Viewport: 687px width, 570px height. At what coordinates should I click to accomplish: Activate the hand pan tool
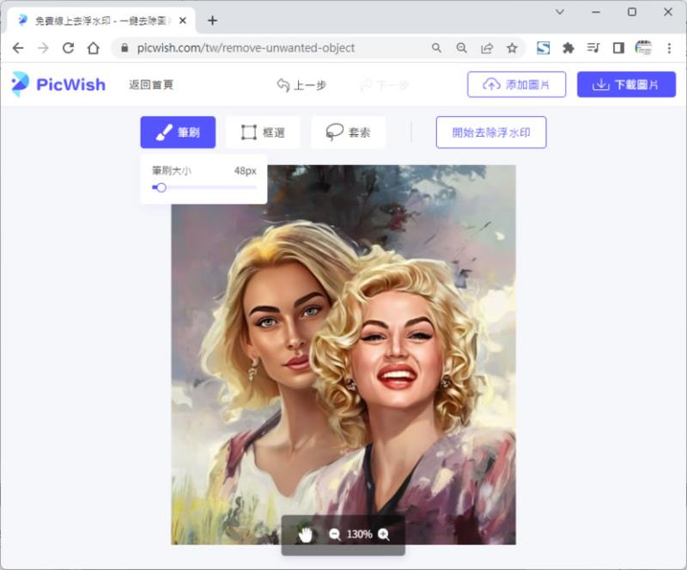pyautogui.click(x=306, y=535)
